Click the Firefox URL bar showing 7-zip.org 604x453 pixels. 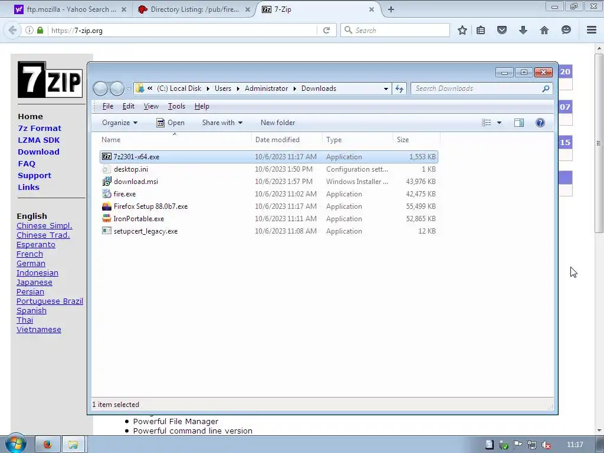click(x=183, y=30)
